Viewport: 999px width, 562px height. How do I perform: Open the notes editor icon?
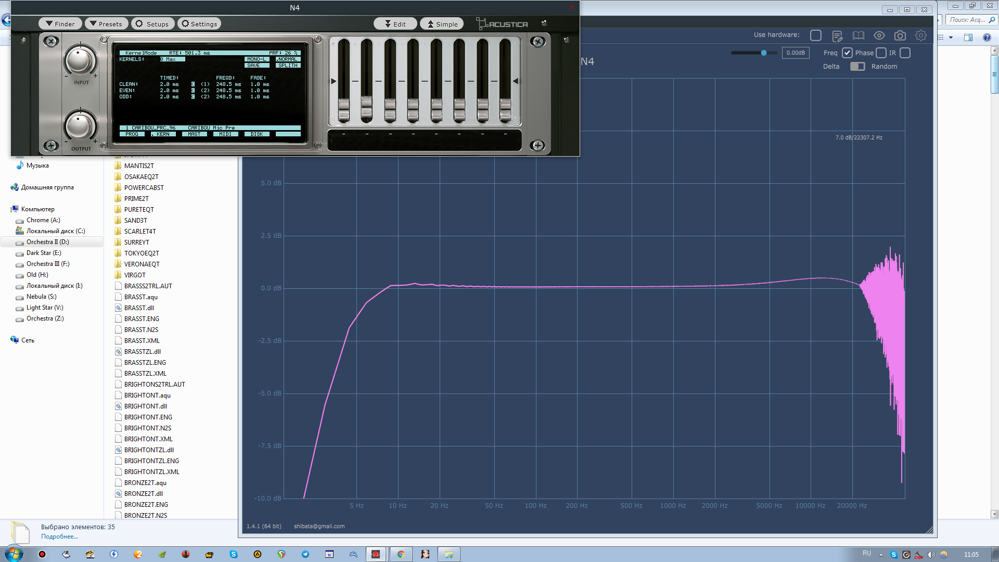pyautogui.click(x=837, y=36)
